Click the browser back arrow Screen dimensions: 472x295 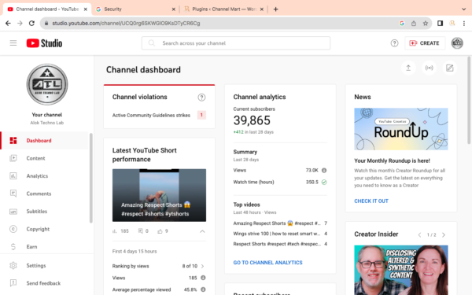[8, 23]
